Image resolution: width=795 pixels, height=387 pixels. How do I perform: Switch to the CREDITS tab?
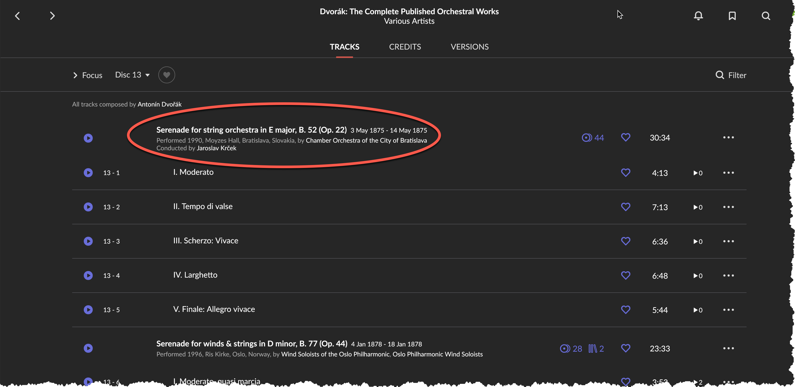click(405, 47)
